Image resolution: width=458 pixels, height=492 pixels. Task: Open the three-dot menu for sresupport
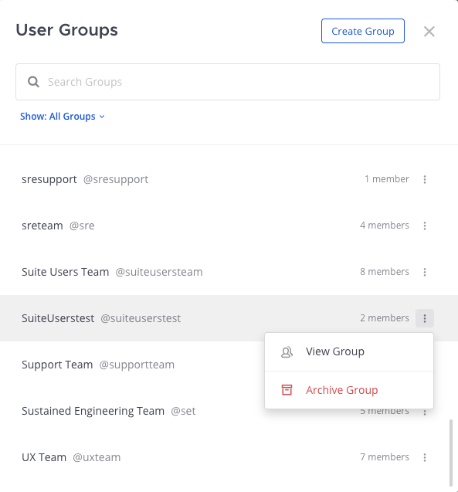click(x=425, y=179)
